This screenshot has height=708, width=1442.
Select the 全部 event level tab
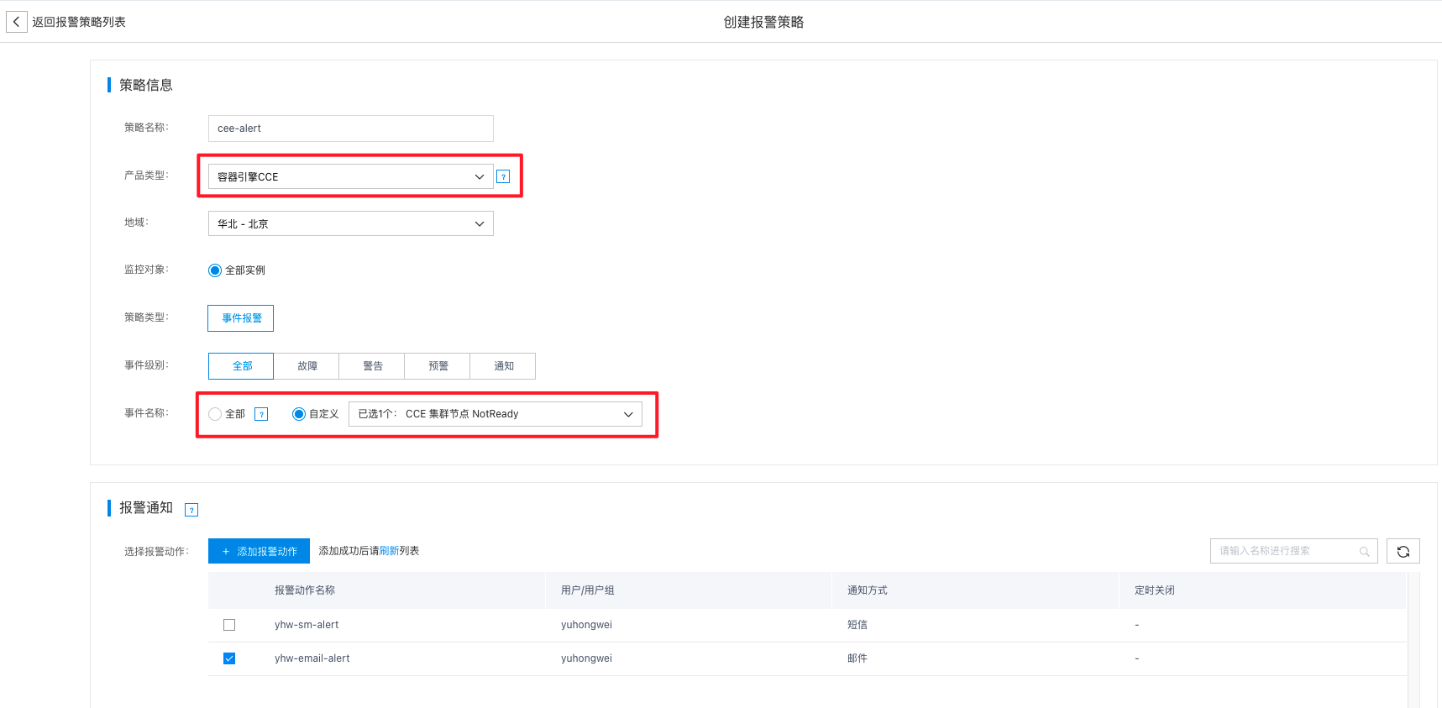tap(241, 366)
